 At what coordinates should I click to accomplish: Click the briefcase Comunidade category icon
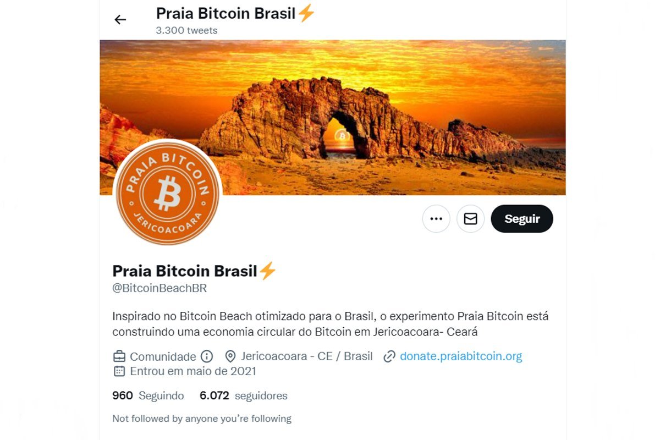pyautogui.click(x=119, y=356)
